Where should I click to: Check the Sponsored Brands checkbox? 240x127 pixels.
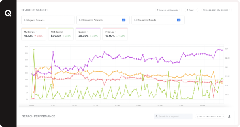click(135, 20)
